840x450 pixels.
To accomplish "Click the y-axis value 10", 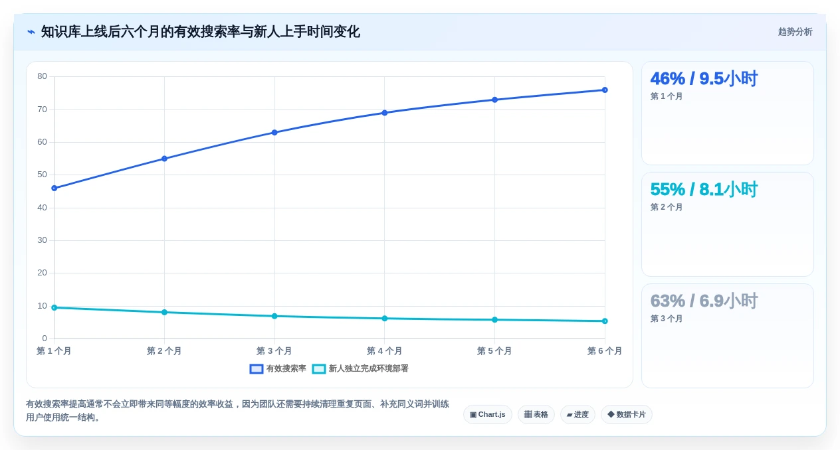I will tap(42, 306).
